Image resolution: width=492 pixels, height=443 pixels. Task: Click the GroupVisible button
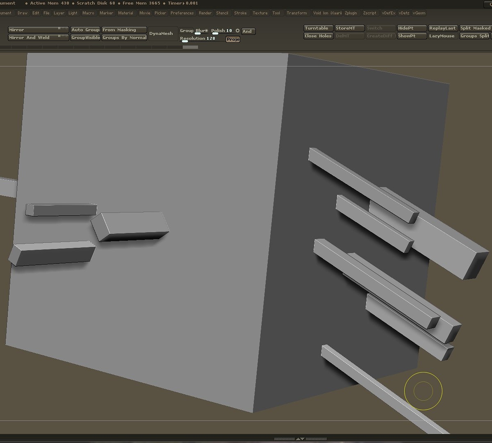[85, 38]
